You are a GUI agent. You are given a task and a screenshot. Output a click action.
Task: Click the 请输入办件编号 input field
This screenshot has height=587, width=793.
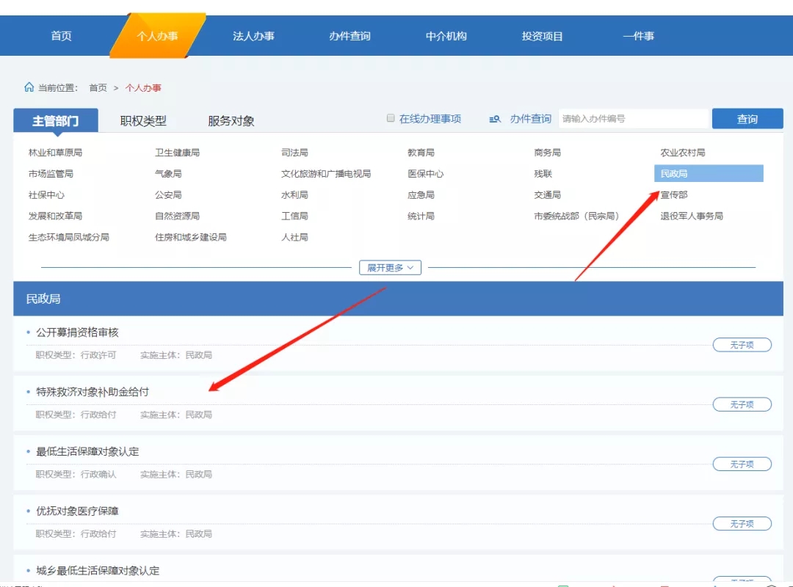633,118
